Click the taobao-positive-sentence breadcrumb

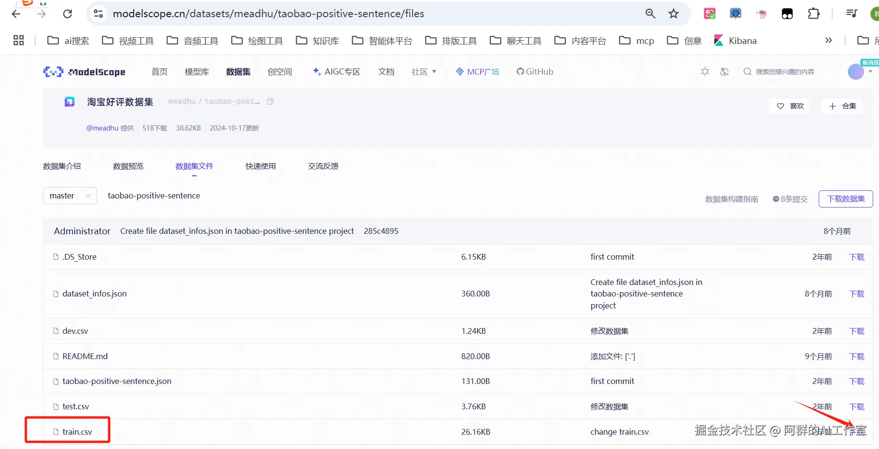point(154,196)
